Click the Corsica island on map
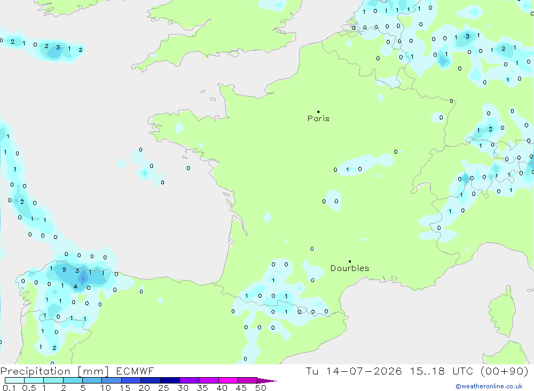This screenshot has height=391, width=534. click(x=501, y=312)
